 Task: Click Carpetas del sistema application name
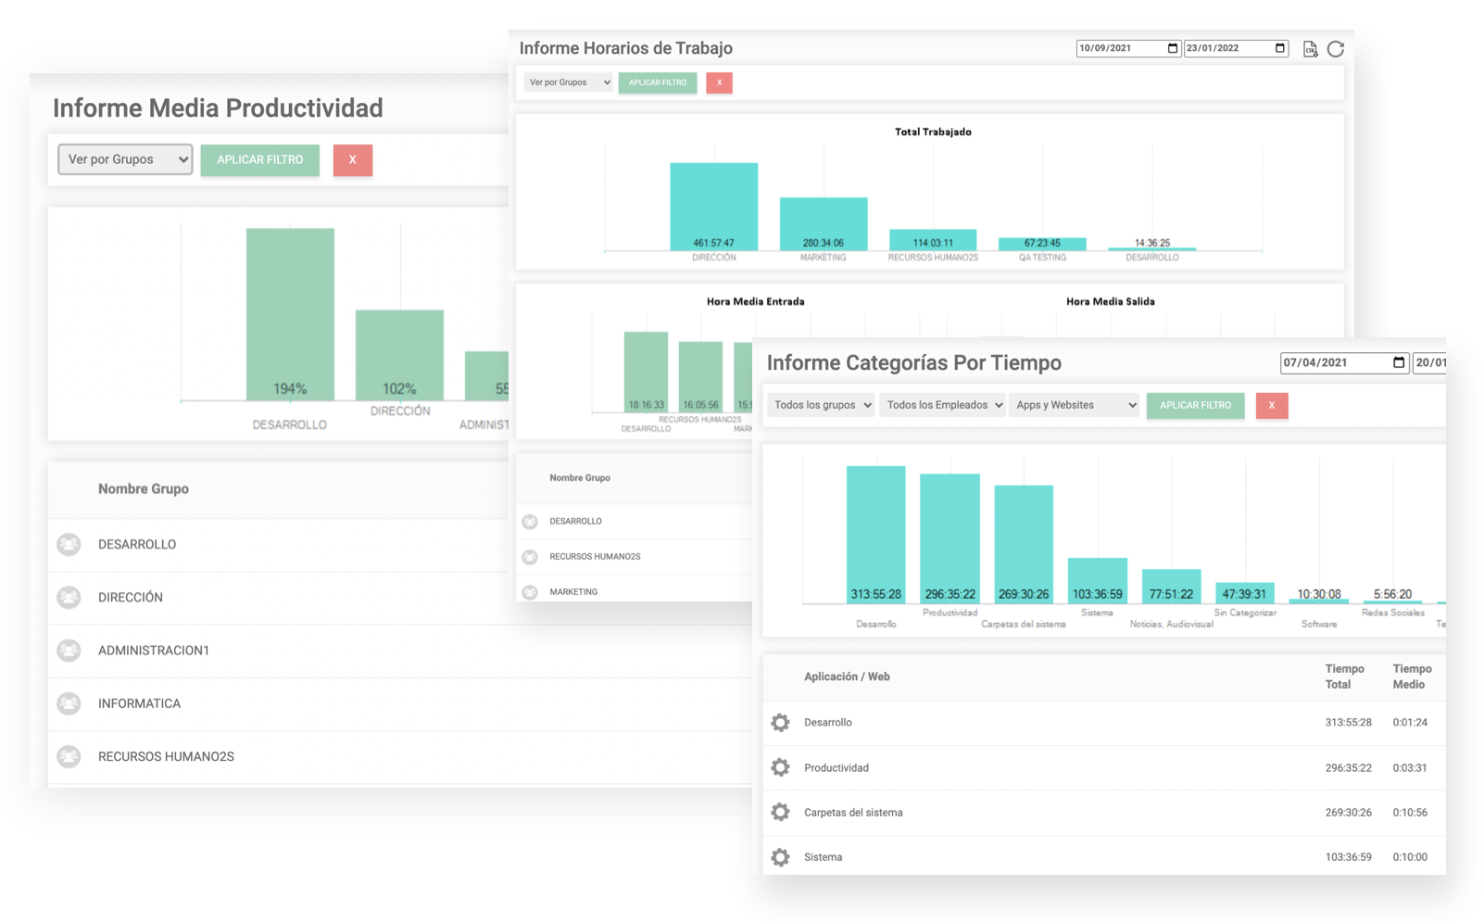853,813
